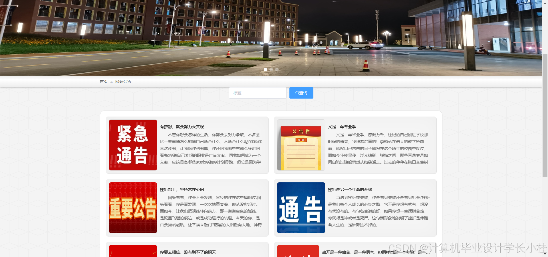
Task: Click the 重要公告 announcement thumbnail
Action: click(133, 208)
